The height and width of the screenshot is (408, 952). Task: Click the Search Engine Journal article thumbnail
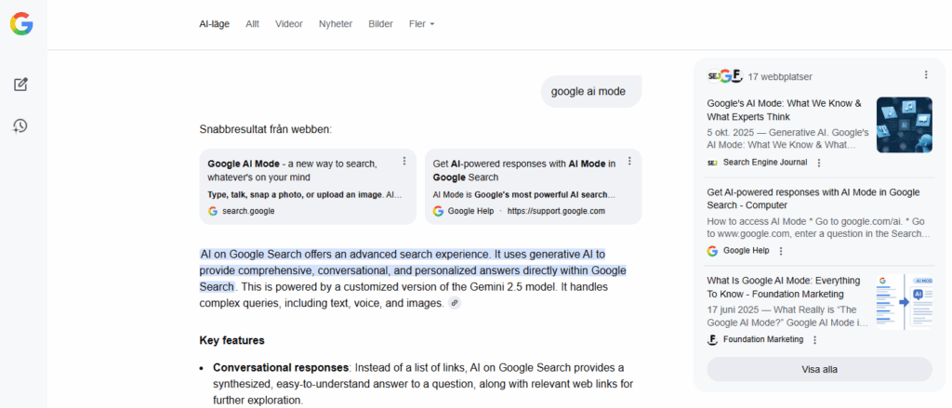point(904,125)
